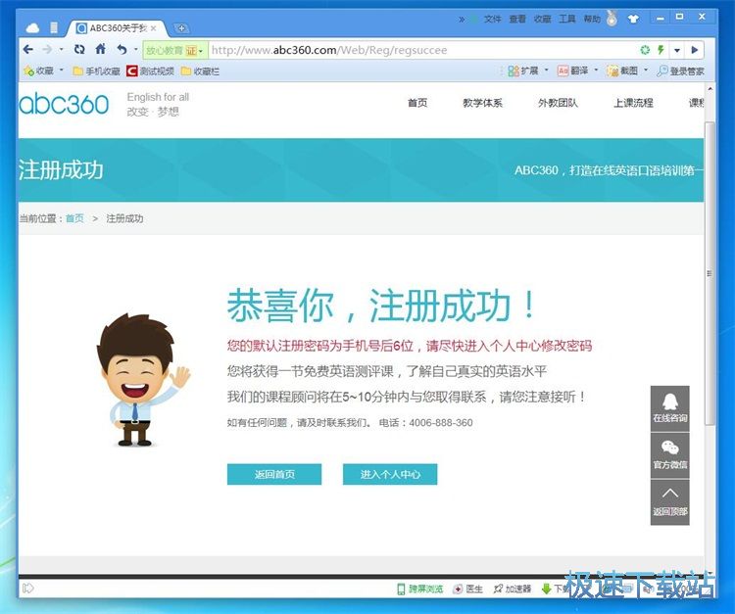Open 手机收藏 bookmark folder

point(96,71)
